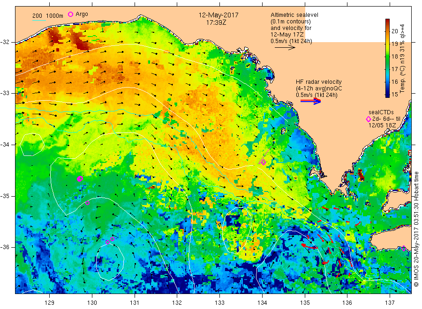Click the Altimetric sealevel legend text

point(294,15)
